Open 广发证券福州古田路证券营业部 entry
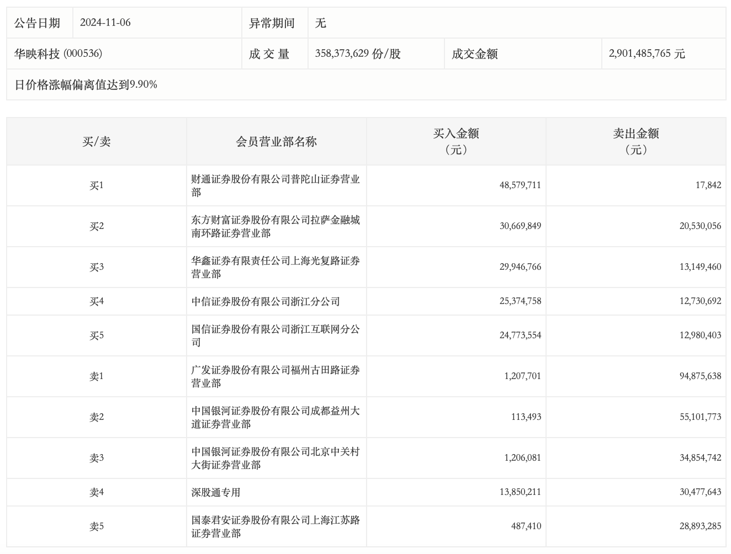Viewport: 731px width, 554px height. tap(276, 376)
